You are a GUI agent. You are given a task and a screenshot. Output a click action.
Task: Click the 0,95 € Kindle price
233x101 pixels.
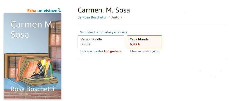tap(86, 44)
